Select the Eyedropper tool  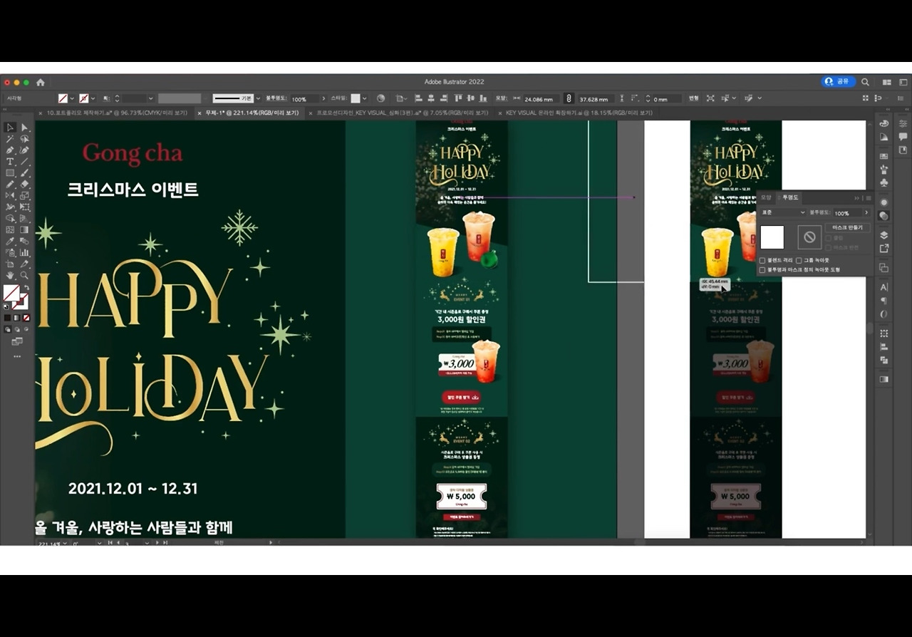coord(10,242)
